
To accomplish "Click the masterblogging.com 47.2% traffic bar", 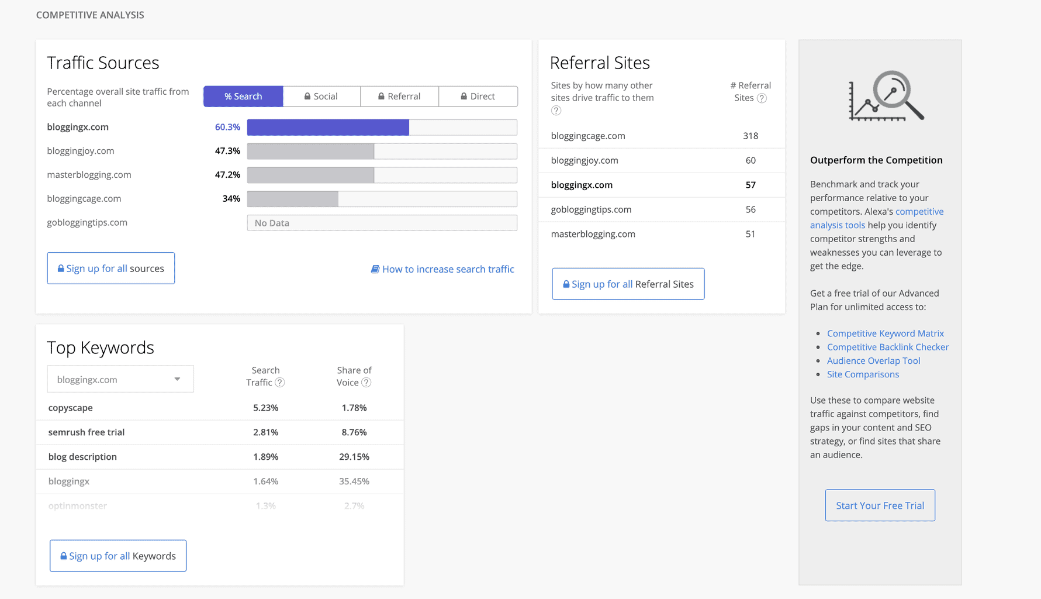I will tap(382, 175).
